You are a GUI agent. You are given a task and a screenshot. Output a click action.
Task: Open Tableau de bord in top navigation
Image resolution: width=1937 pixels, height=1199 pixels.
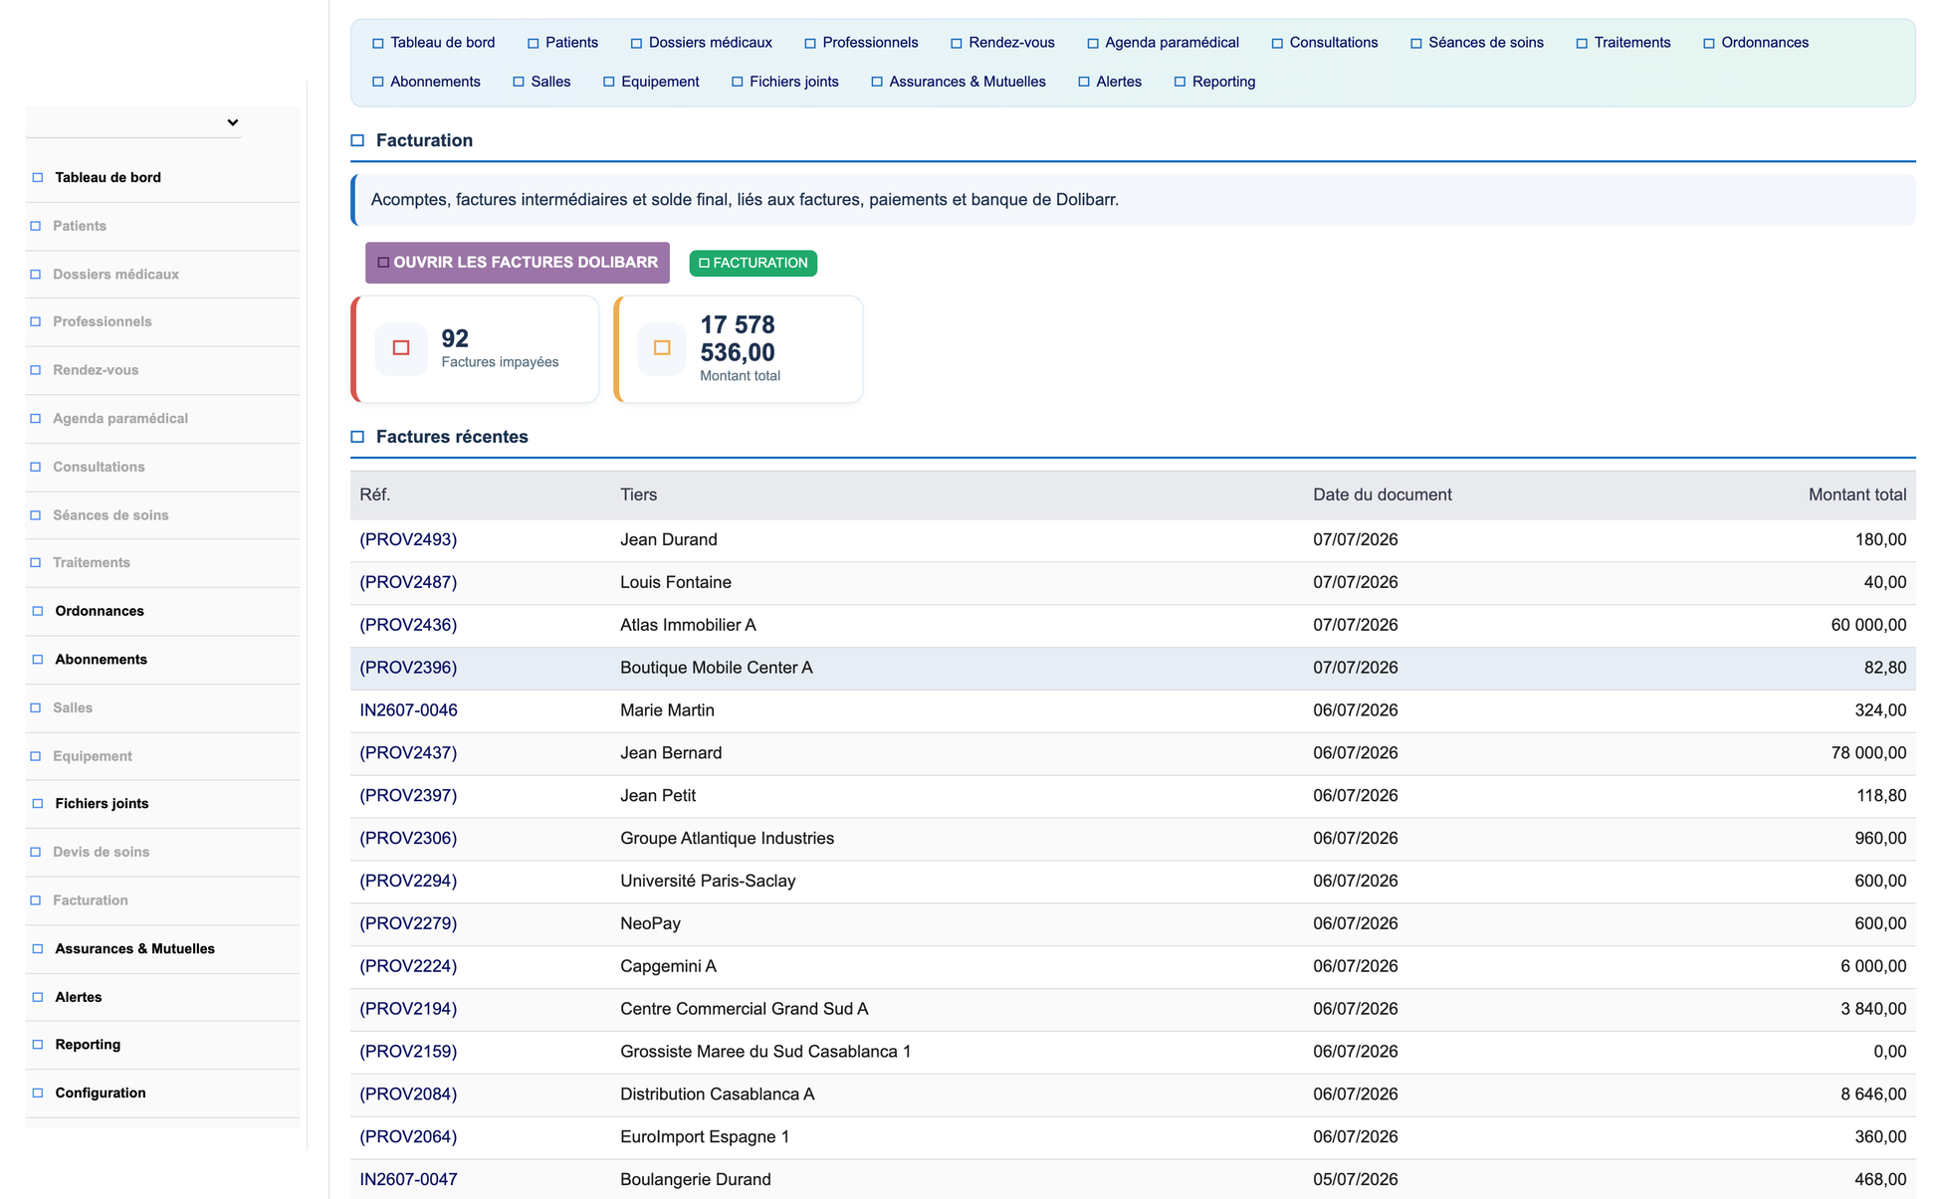(433, 43)
